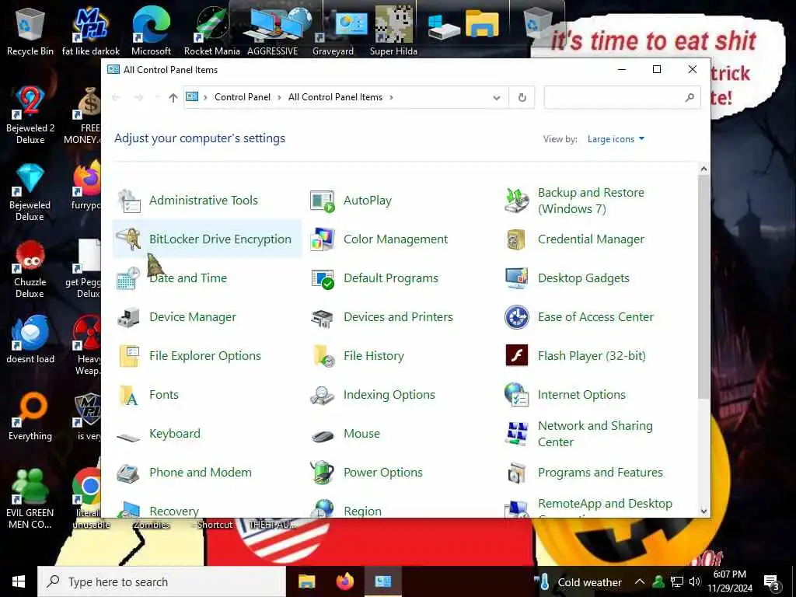
Task: Expand the All Control Panel Items breadcrumb chevron
Action: 391,97
